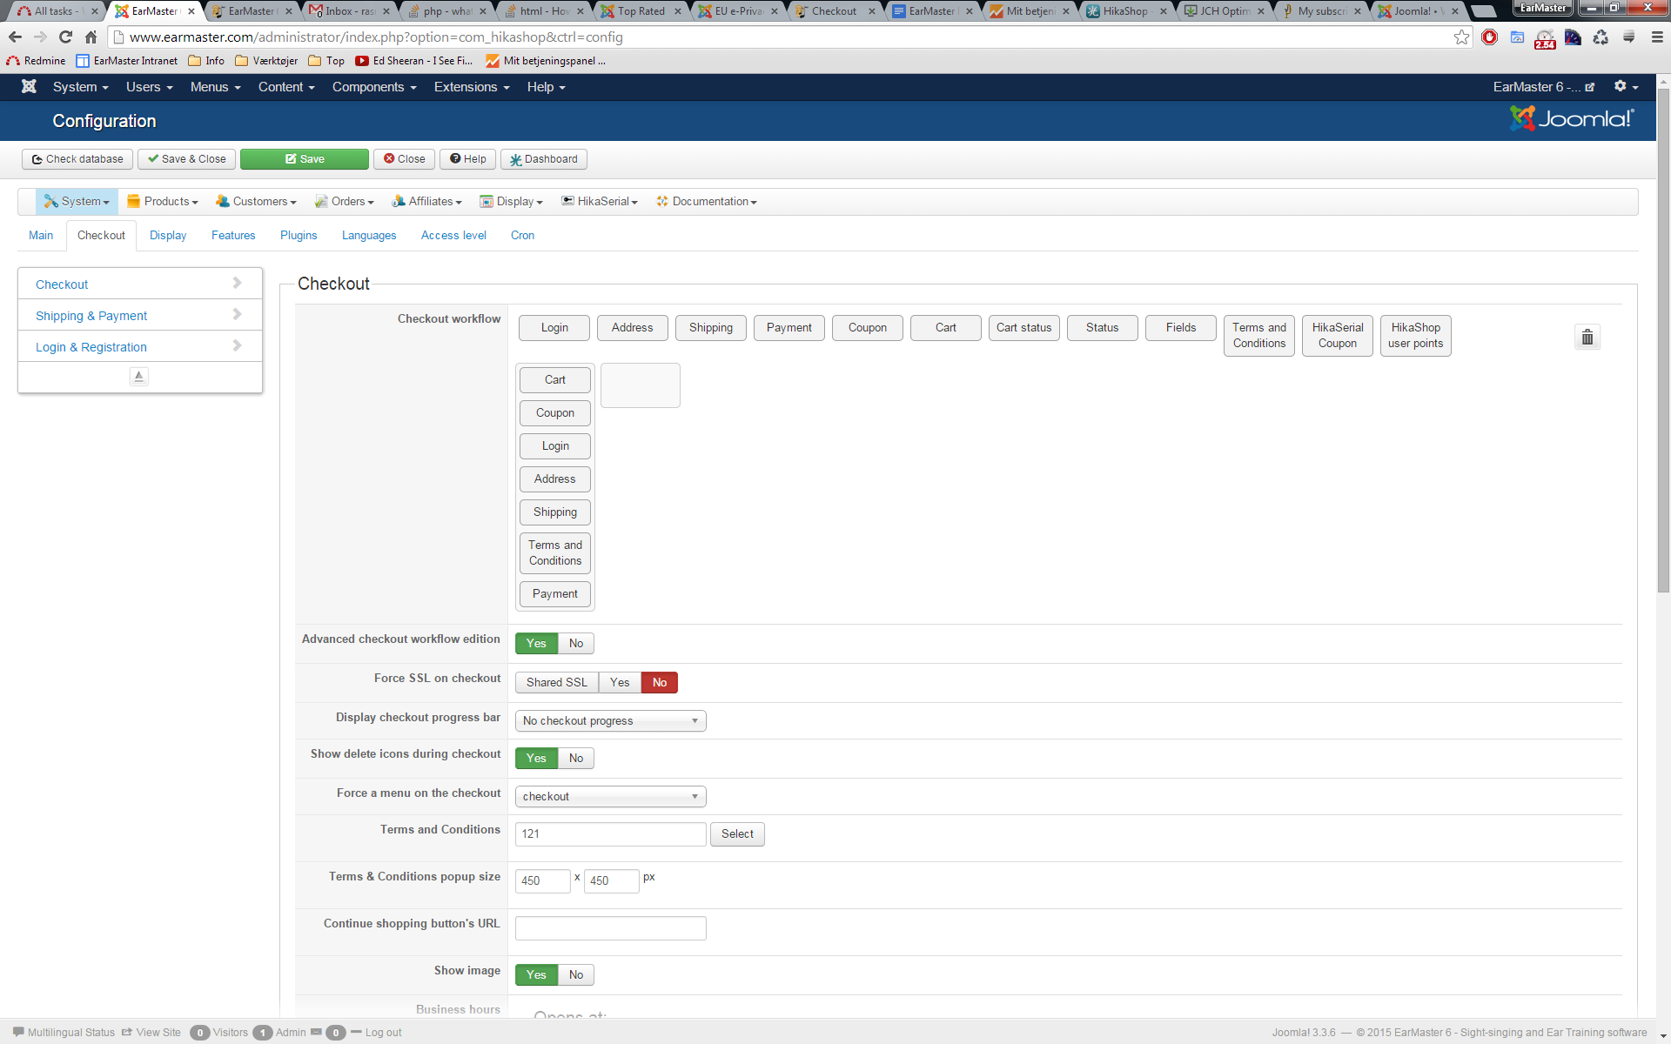Open the Extensions menu in Joomla menu bar
Screen dimensions: 1671x1044
pyautogui.click(x=471, y=87)
